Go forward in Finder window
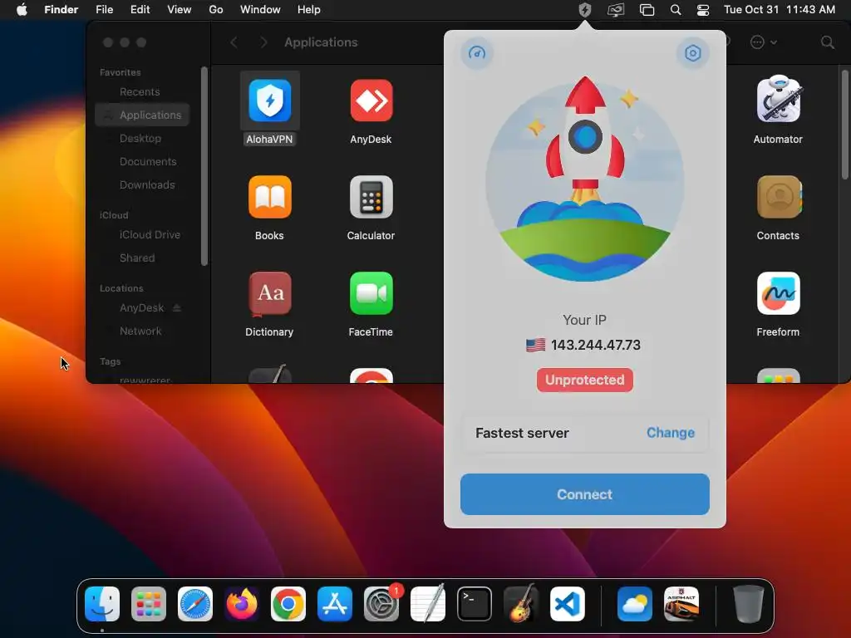851x638 pixels. click(263, 42)
